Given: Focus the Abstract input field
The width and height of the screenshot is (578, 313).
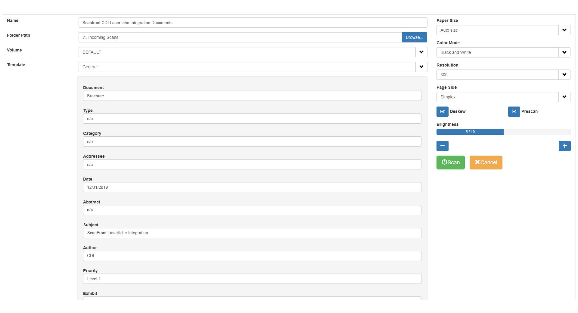Looking at the screenshot, I should [x=252, y=210].
